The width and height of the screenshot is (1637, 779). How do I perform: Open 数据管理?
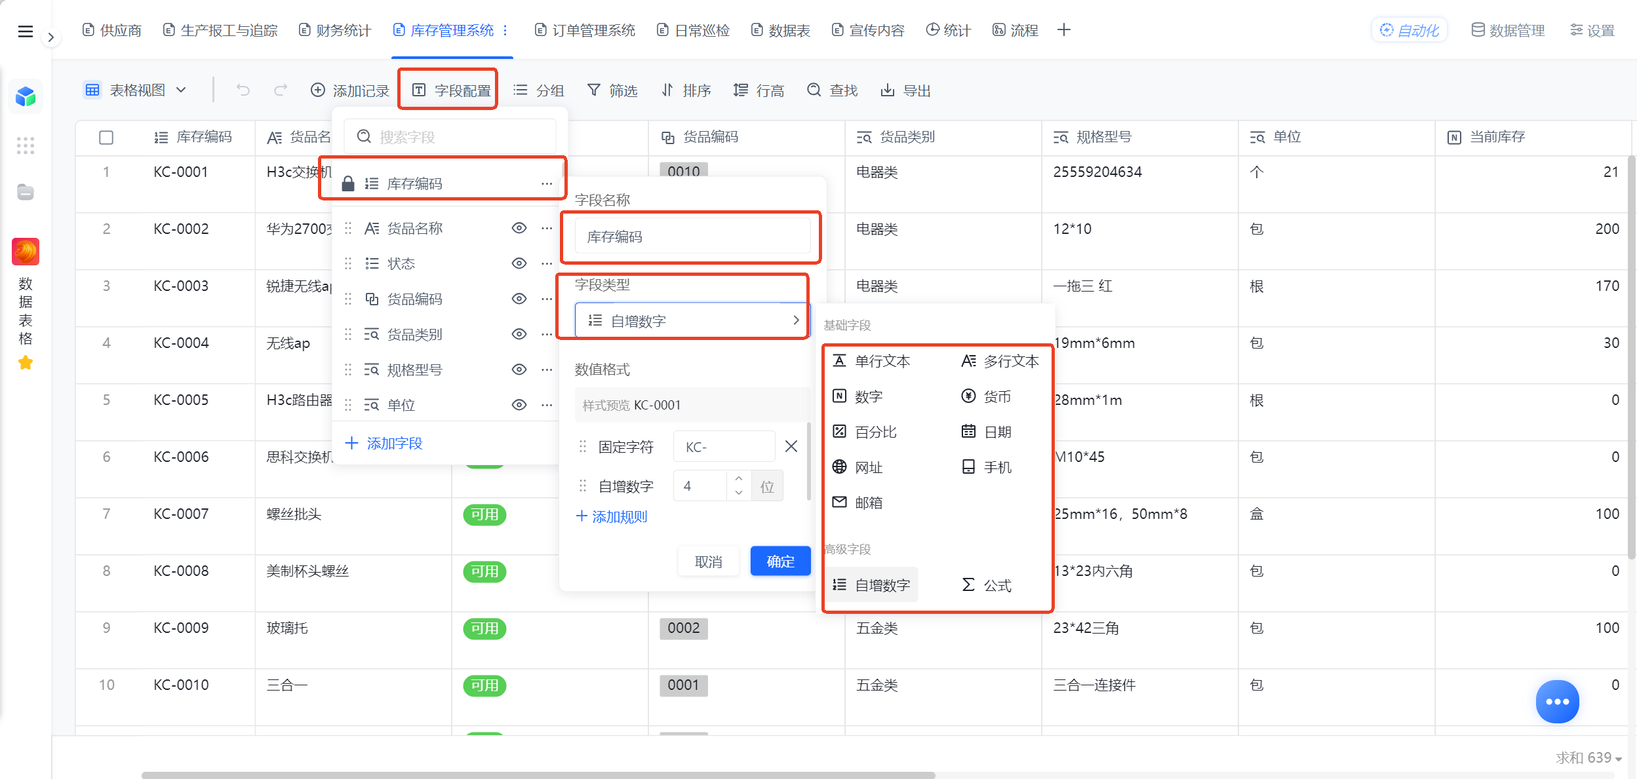tap(1508, 30)
